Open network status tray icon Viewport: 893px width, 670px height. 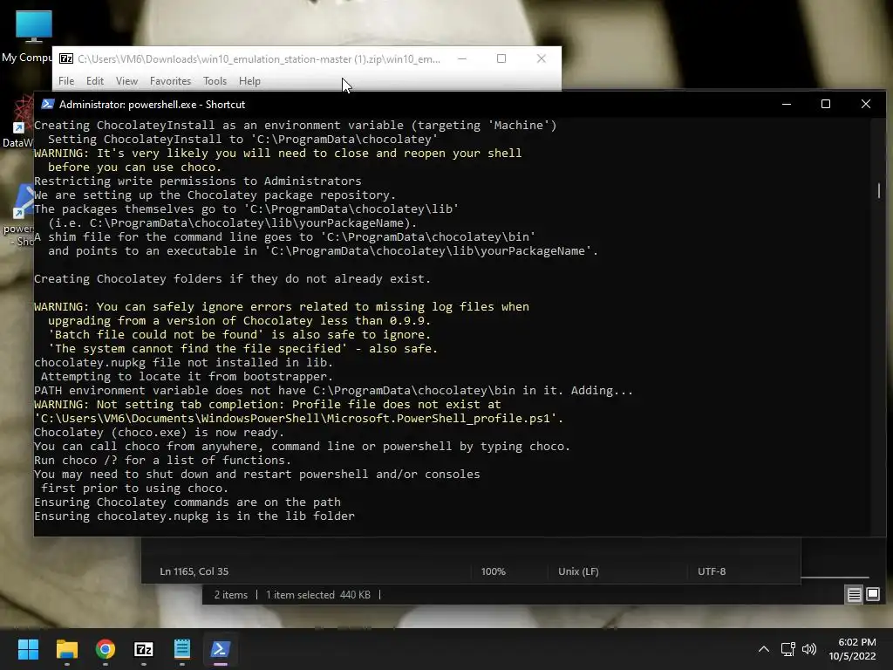pos(787,649)
